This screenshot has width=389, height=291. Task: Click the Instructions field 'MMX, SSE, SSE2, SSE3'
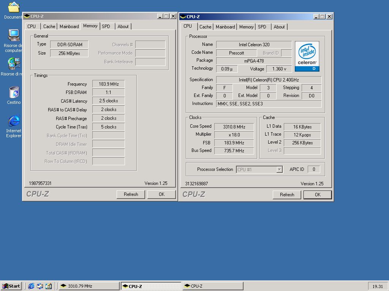pos(269,104)
